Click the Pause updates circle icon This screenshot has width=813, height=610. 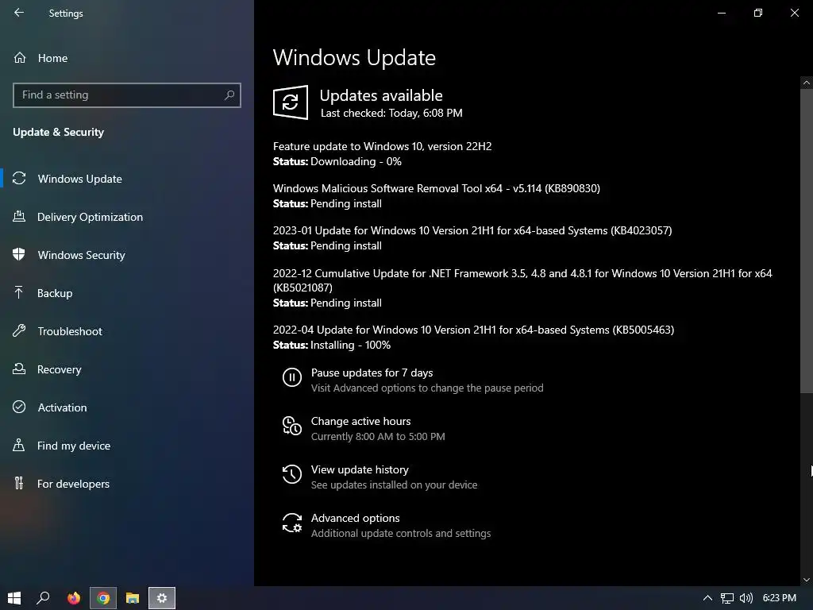click(292, 377)
